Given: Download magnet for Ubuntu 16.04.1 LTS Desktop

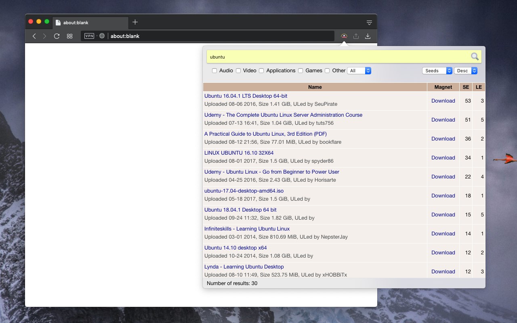Looking at the screenshot, I should (x=443, y=101).
